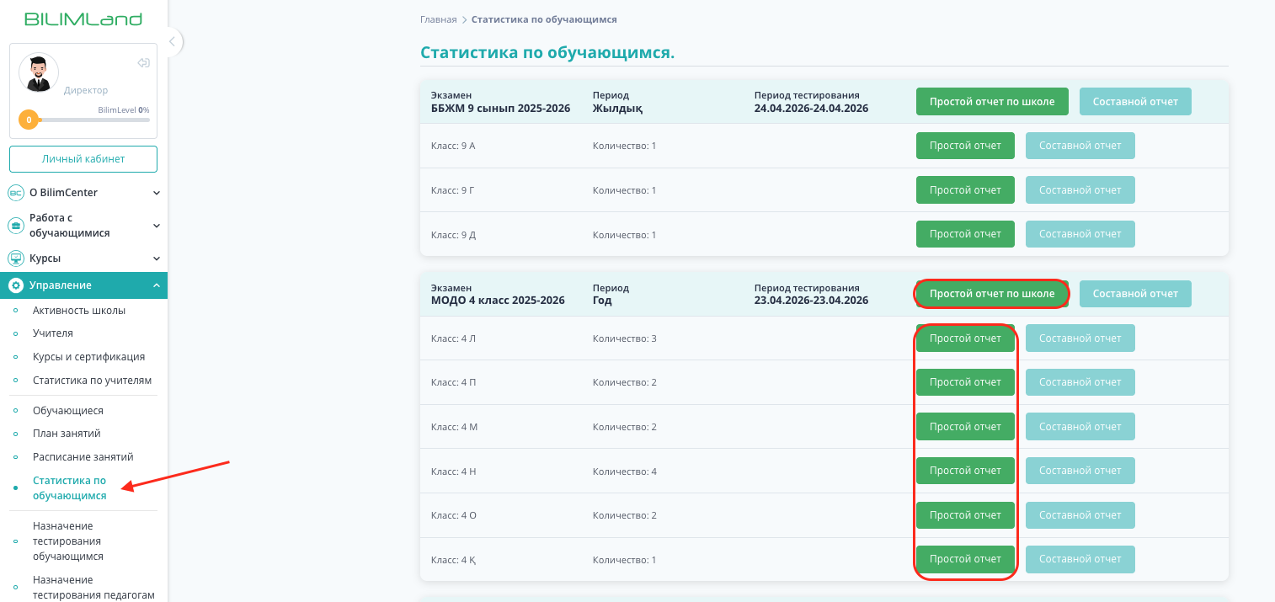Click the Управление gear icon
This screenshot has height=602, width=1275.
(x=15, y=285)
